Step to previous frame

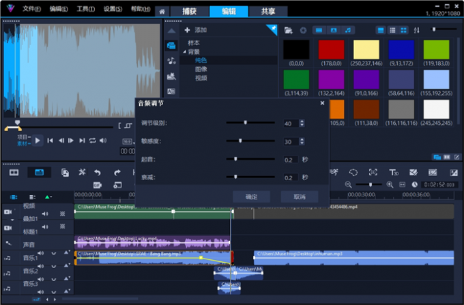[x=61, y=141]
